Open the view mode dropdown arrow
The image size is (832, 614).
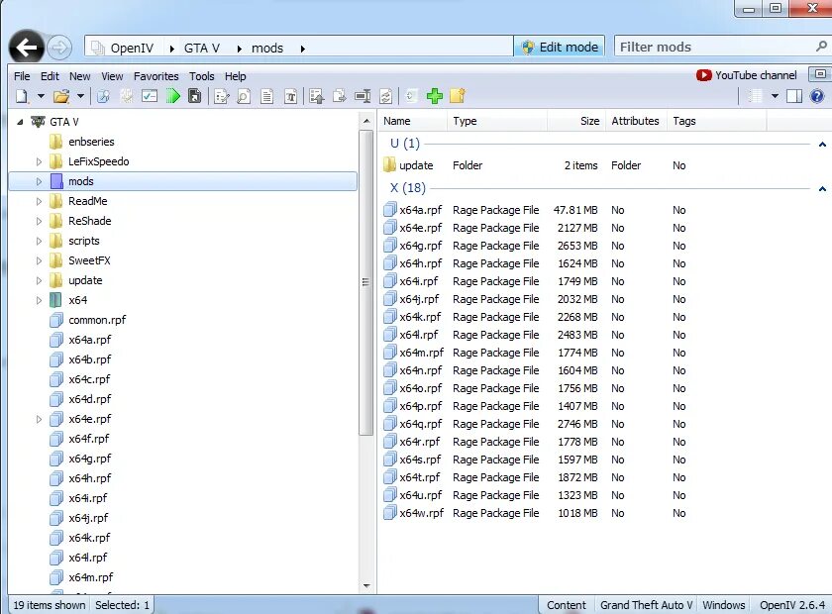tap(775, 96)
